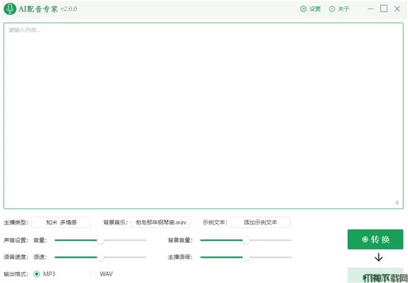Click the 语速 slider handle
The image size is (408, 283).
tap(101, 258)
